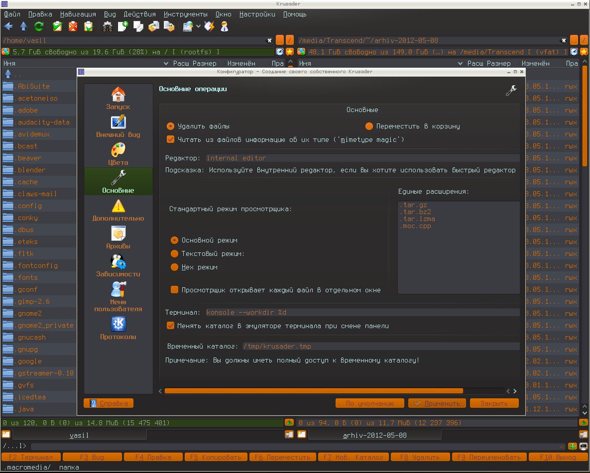Image resolution: width=590 pixels, height=473 pixels.
Task: Click the select-all green checkmark clipboard icon
Action: [x=58, y=26]
